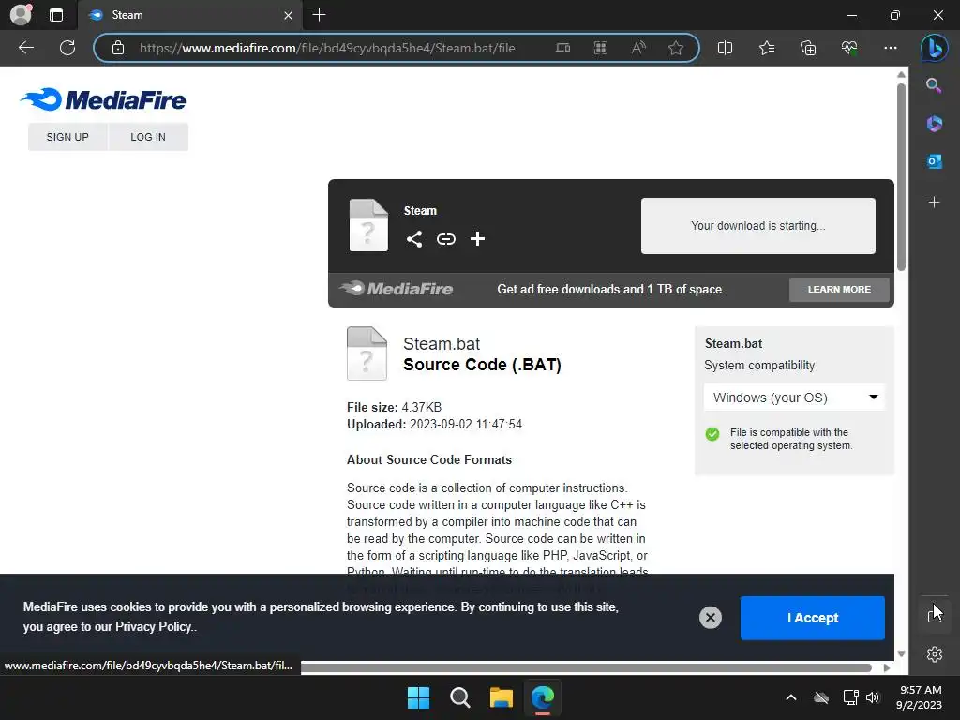Open clock showing 9:57 AM

point(920,697)
